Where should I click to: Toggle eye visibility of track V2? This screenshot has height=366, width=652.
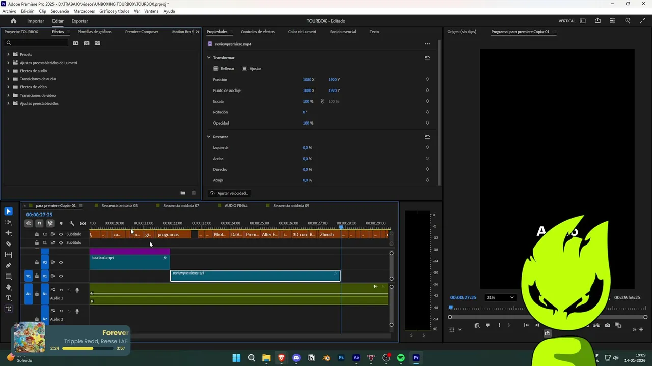click(61, 262)
